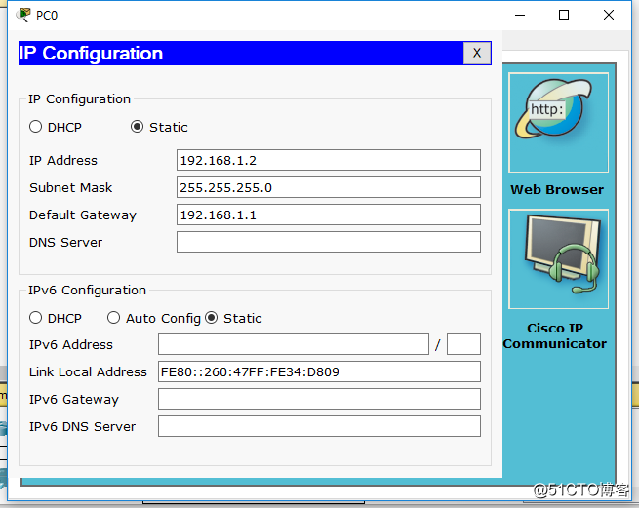Choose Auto Config for IPv6
This screenshot has height=508, width=639.
(x=113, y=318)
